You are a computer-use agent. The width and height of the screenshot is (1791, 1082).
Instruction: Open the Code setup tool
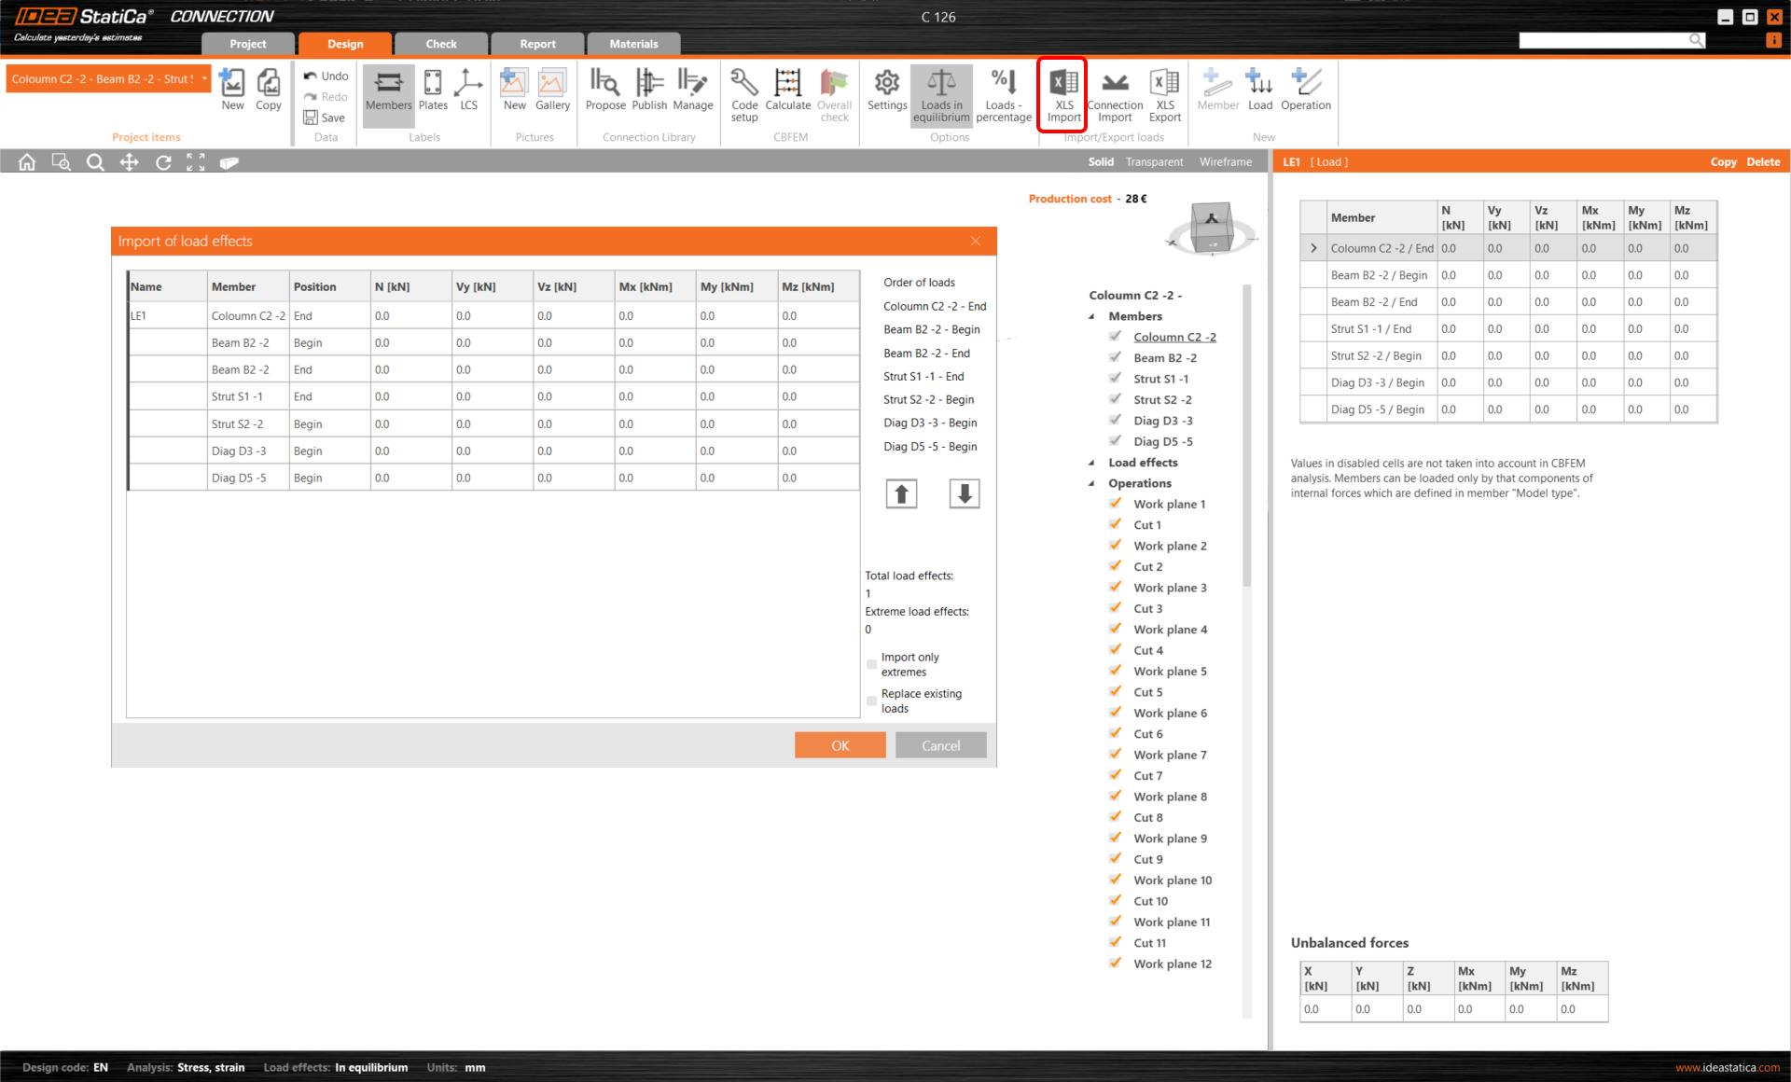click(x=744, y=93)
